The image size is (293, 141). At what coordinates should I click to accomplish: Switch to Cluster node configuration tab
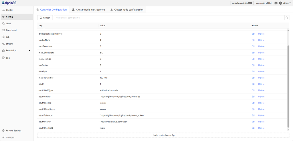(x=127, y=10)
